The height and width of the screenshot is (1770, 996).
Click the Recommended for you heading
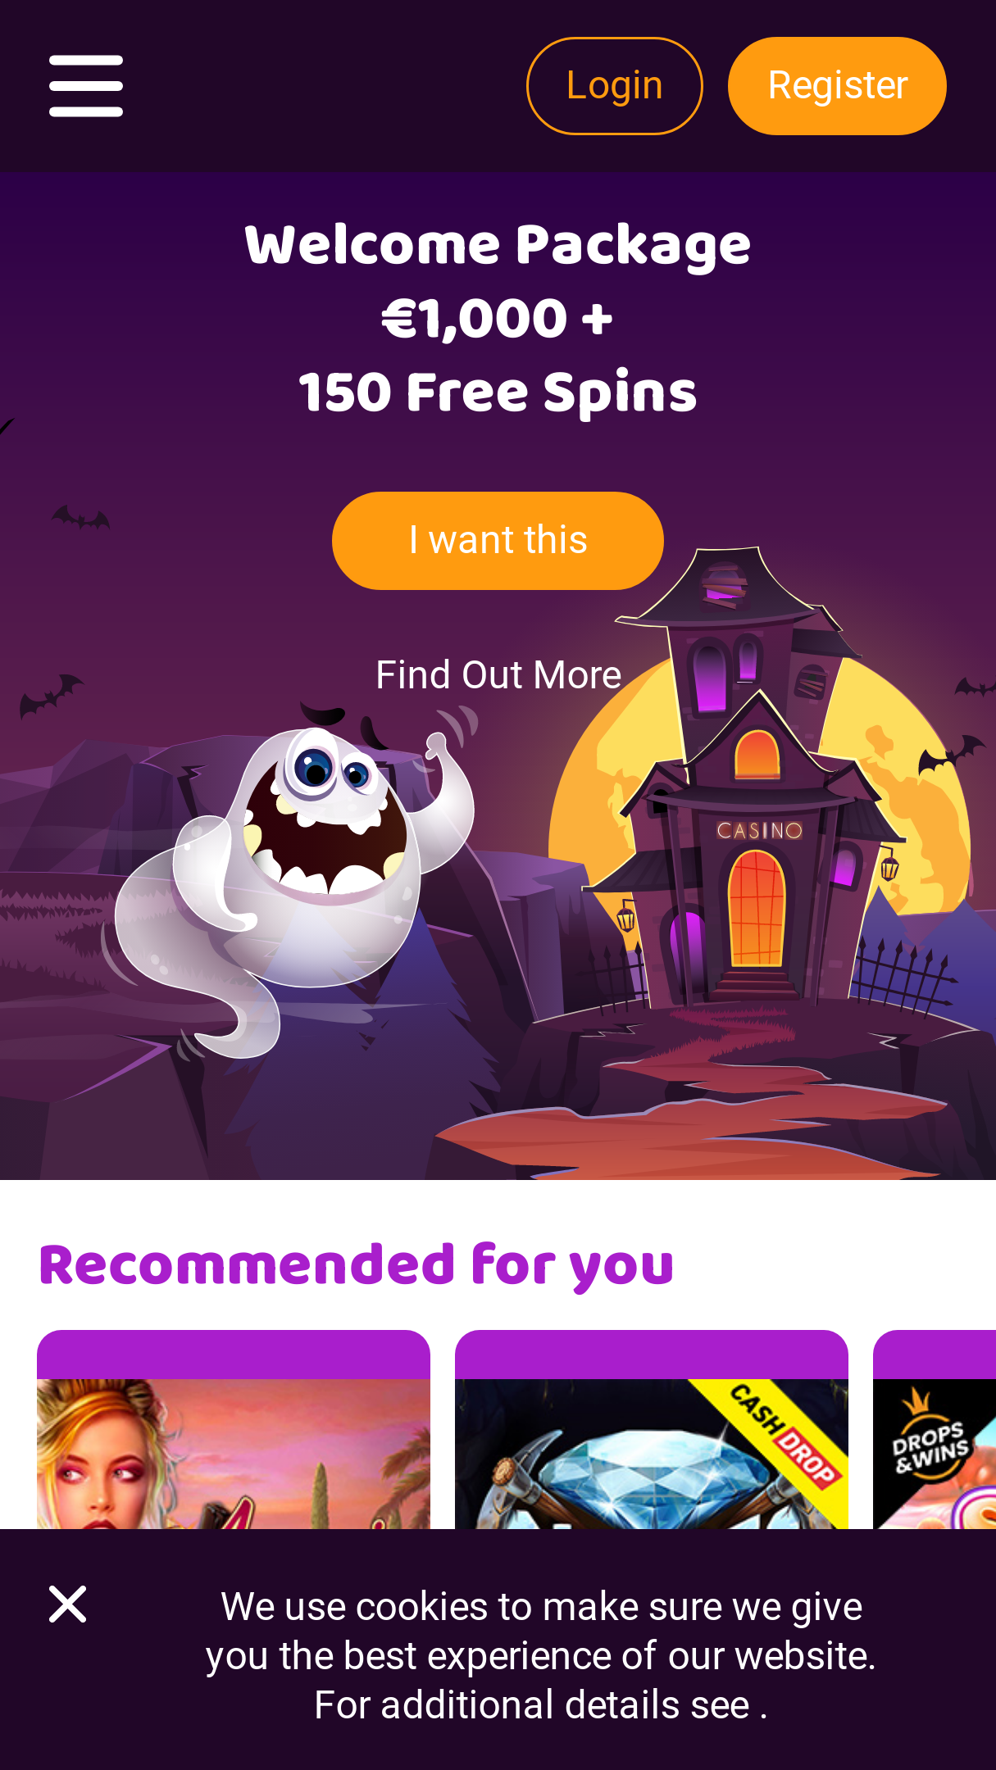(356, 1266)
